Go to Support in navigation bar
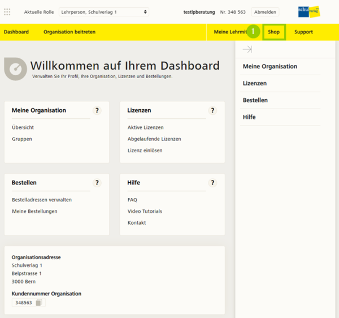Image resolution: width=339 pixels, height=318 pixels. click(303, 32)
